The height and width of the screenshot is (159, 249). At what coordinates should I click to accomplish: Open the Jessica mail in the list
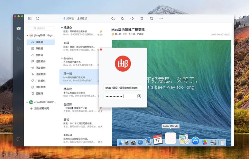79,62
